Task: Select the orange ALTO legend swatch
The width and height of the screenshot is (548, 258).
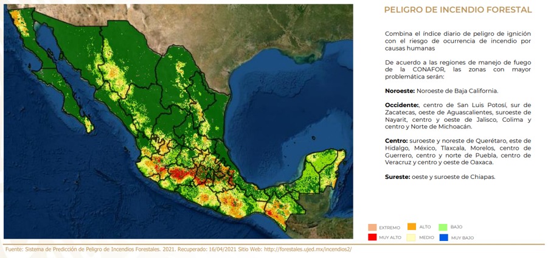Action: tap(412, 226)
